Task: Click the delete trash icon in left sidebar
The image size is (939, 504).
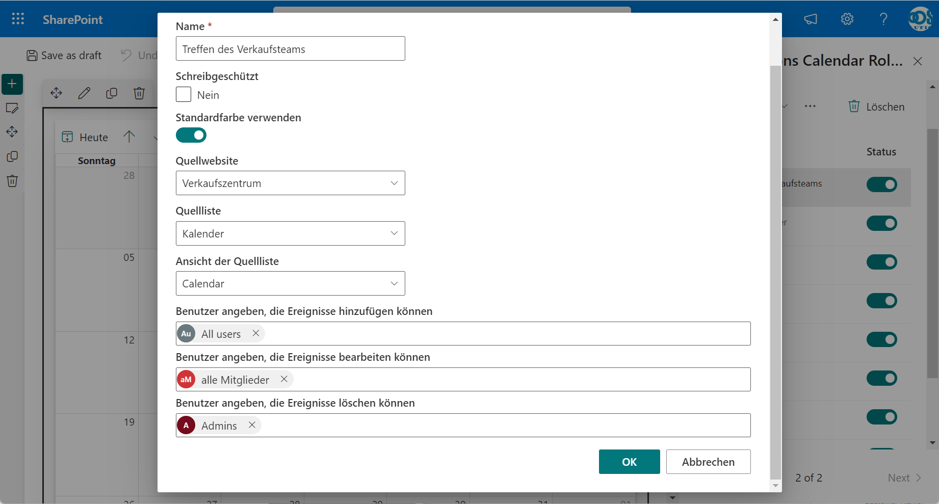Action: (12, 181)
